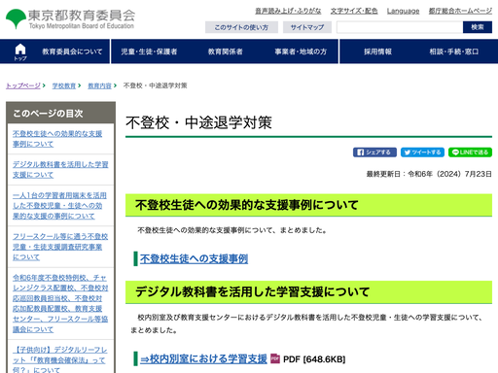
Task: Click the PDF [648.6KB] file size text
Action: (314, 359)
